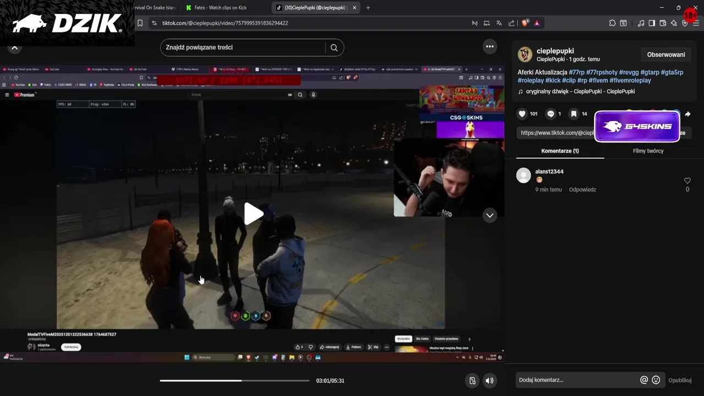
Task: Open Brave Rewards triangle icon
Action: pos(537,23)
